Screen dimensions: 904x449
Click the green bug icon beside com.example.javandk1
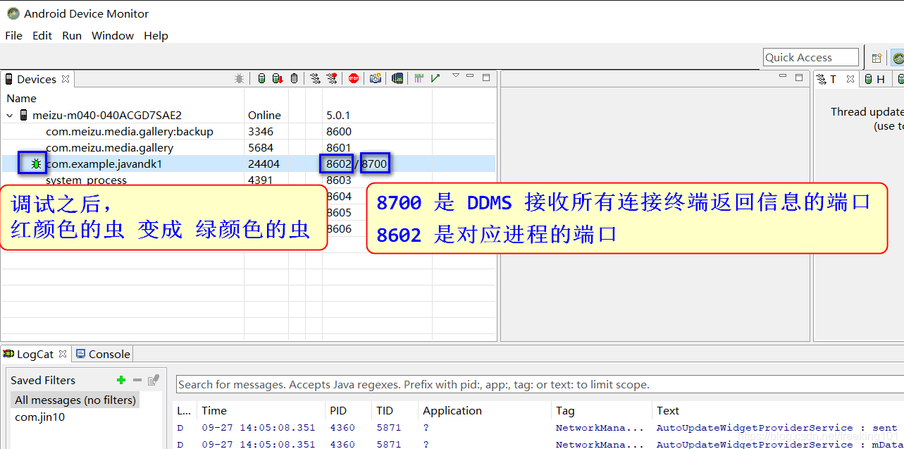click(36, 164)
